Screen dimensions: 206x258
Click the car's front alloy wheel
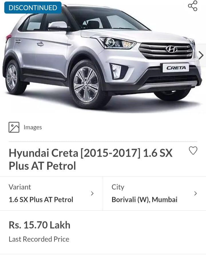pos(86,84)
